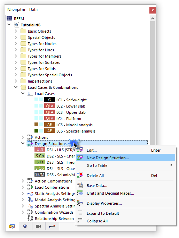Open Units and Decimal Places... entry
This screenshot has width=179, height=238.
pyautogui.click(x=125, y=193)
